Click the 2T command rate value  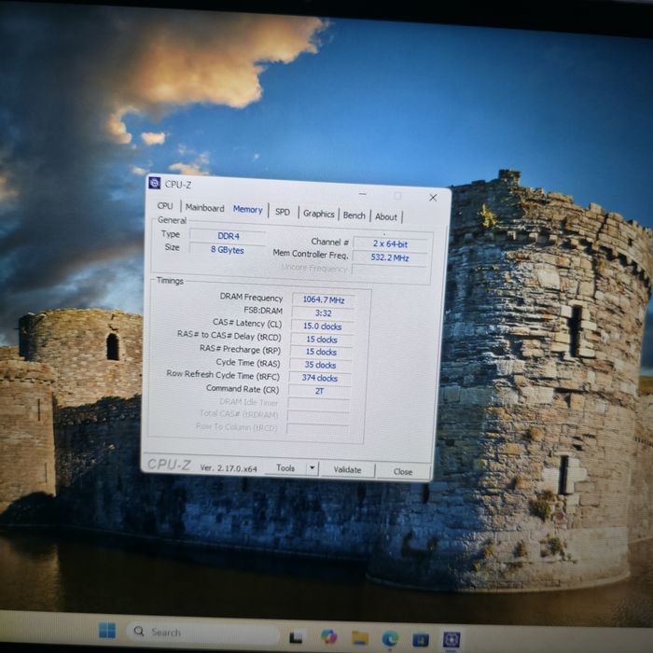(x=319, y=391)
